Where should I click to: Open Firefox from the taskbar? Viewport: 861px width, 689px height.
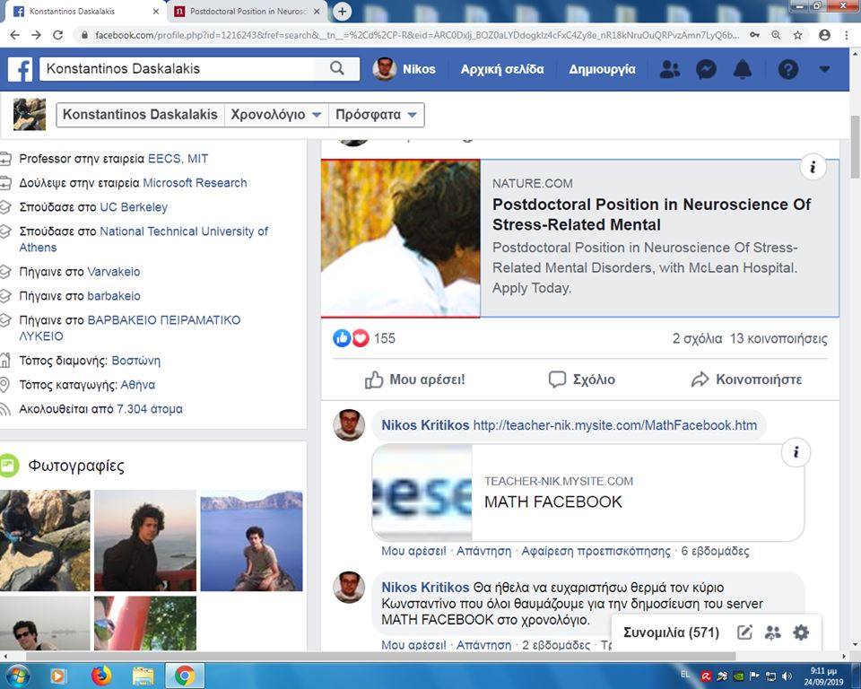(101, 676)
